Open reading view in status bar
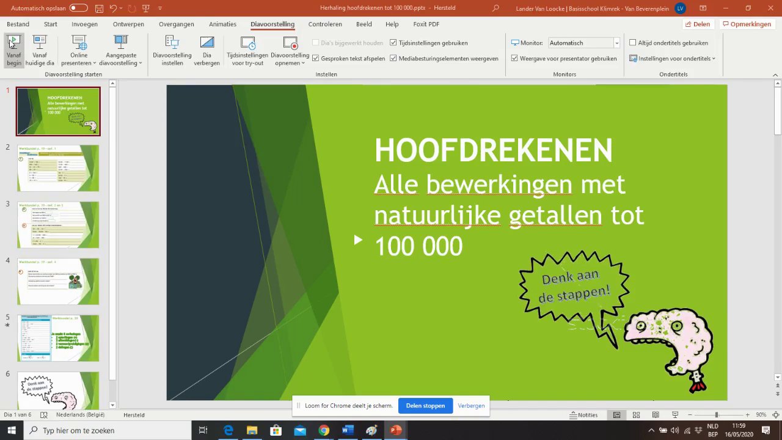The height and width of the screenshot is (440, 782). coord(656,415)
